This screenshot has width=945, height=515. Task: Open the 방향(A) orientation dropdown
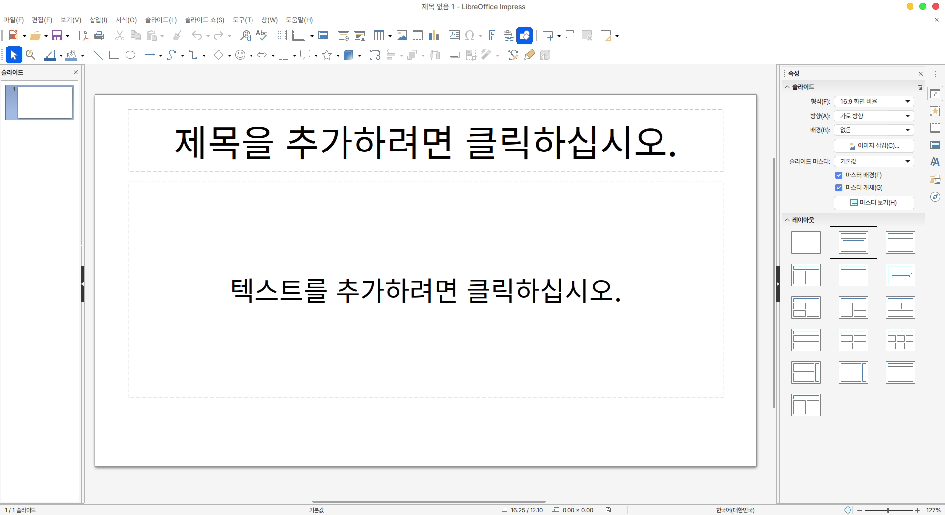[874, 116]
